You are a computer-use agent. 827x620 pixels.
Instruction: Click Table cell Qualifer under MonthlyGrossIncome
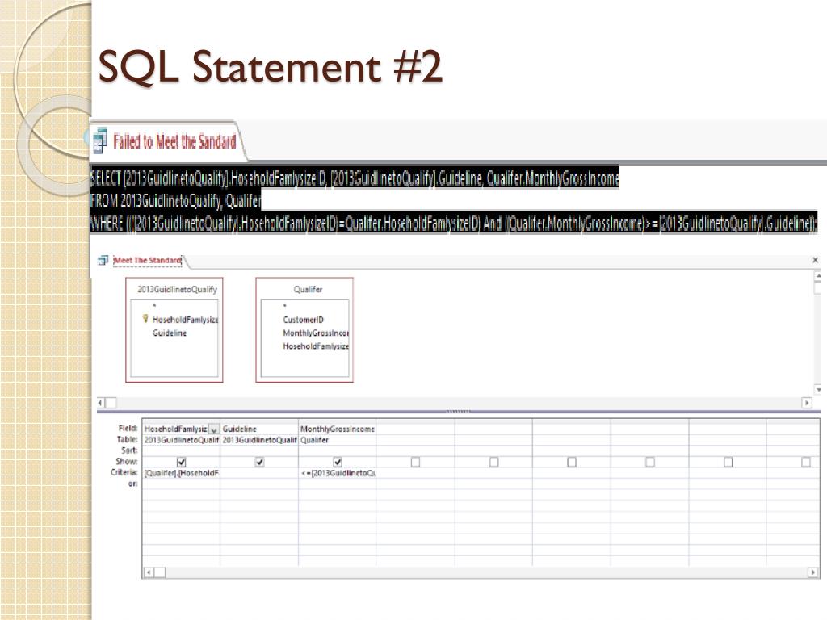click(x=337, y=440)
